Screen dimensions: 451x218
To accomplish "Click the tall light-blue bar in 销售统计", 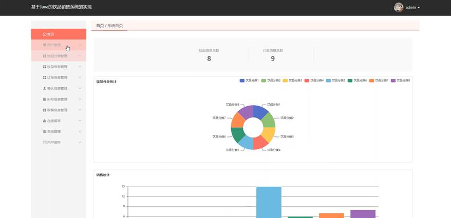I will tap(269, 202).
